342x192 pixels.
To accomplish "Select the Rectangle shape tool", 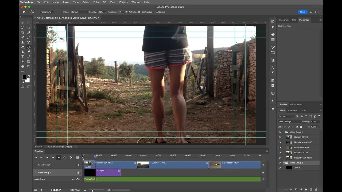I will [x=29, y=62].
